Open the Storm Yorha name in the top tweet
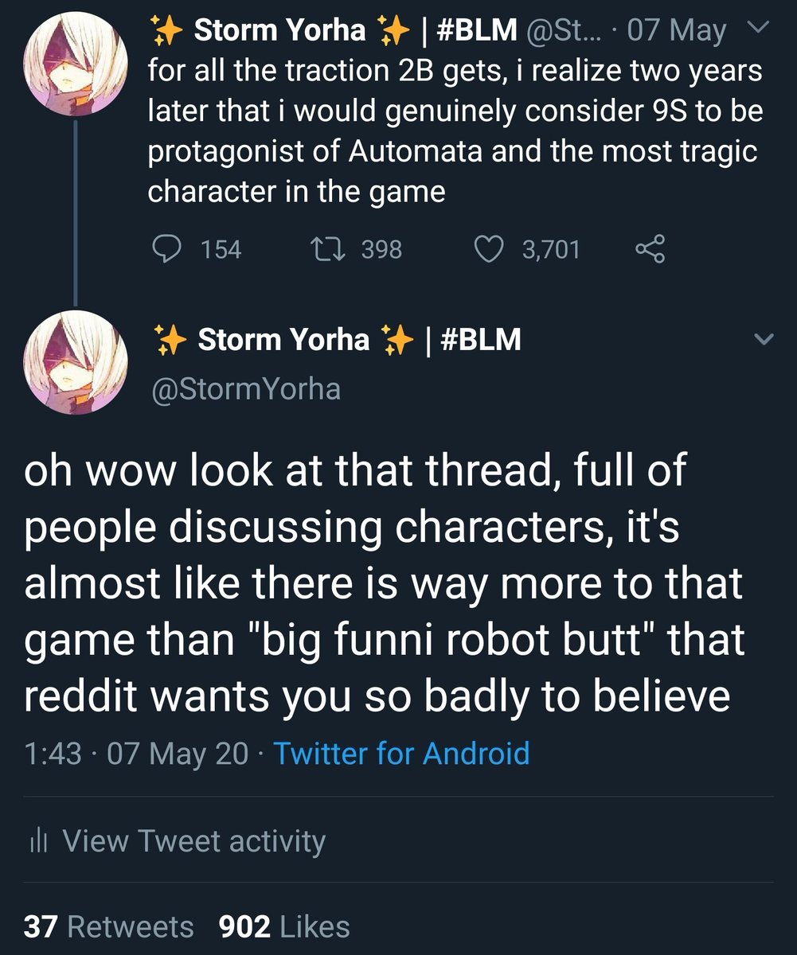Viewport: 797px width, 955px height. [280, 30]
